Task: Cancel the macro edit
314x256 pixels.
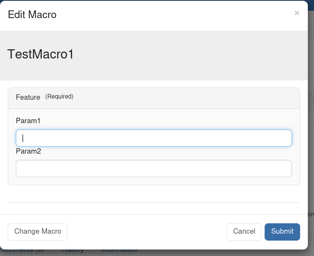Action: click(x=244, y=231)
